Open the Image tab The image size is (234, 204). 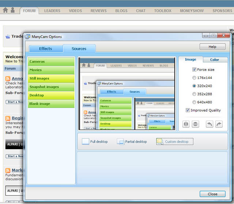[190, 59]
